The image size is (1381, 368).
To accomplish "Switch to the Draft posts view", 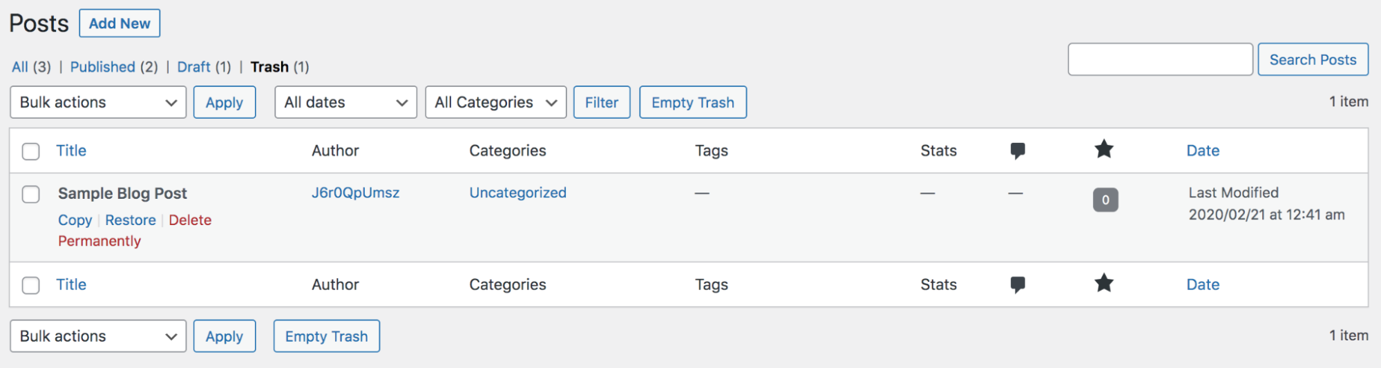I will (x=194, y=67).
